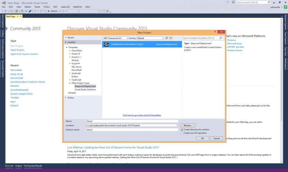
Task: Expand the Online templates section
Action: point(66,98)
